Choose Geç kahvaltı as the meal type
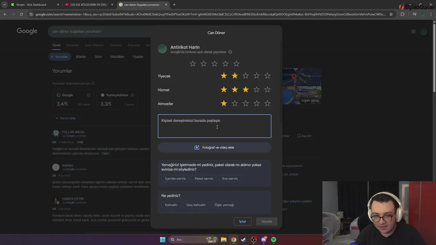Viewport: 436px width, 245px height. (196, 205)
